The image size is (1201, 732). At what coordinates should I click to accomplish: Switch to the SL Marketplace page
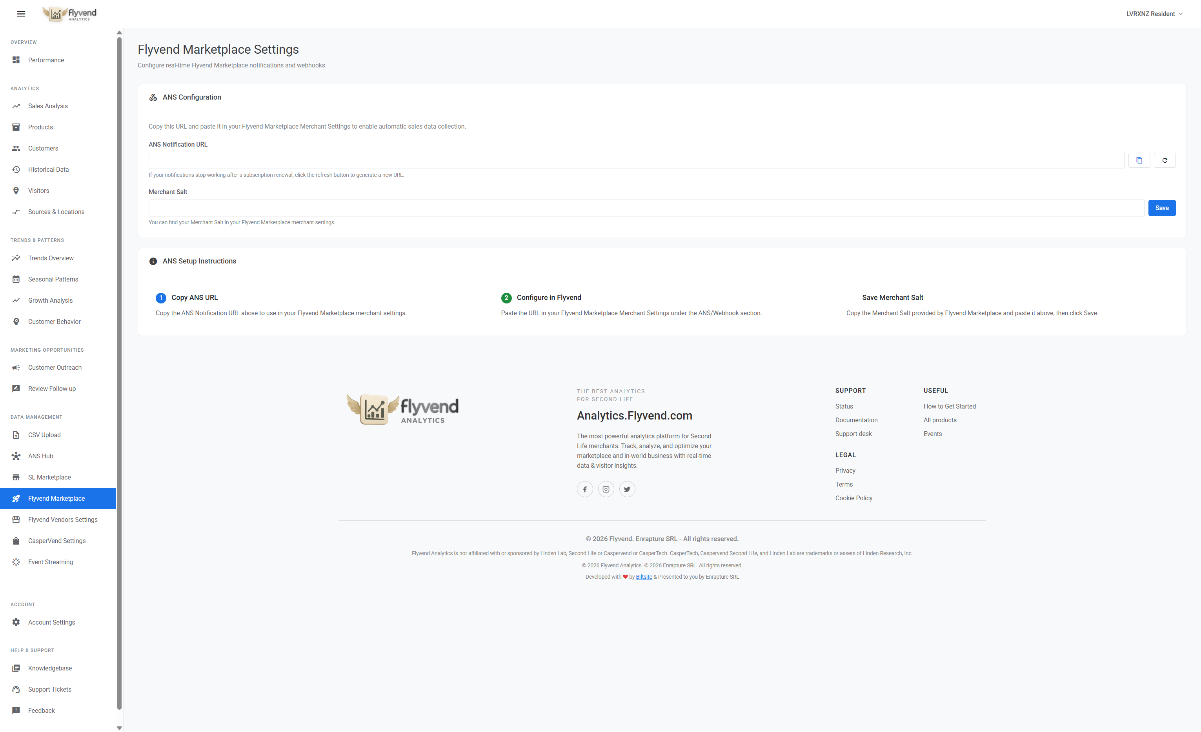click(49, 477)
